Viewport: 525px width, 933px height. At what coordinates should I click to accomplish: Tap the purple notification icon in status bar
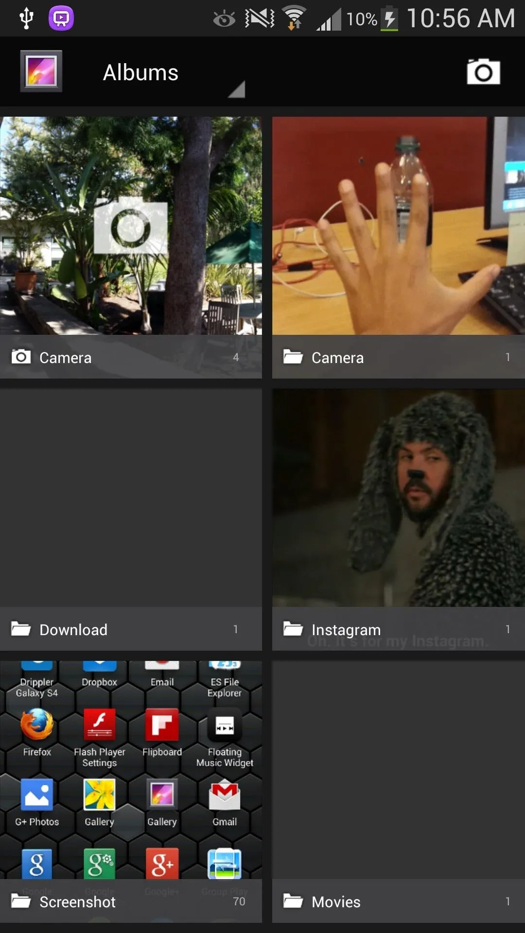coord(61,18)
